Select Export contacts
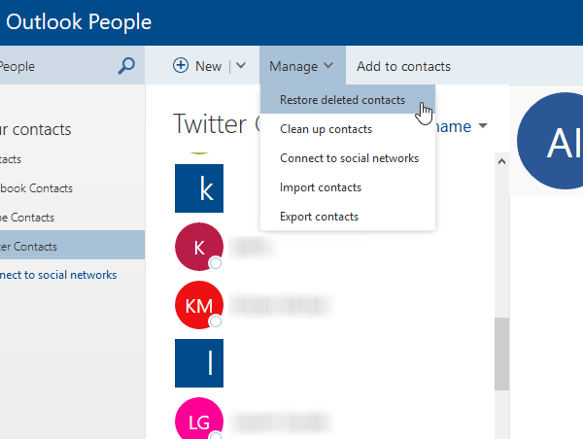 coord(348,217)
